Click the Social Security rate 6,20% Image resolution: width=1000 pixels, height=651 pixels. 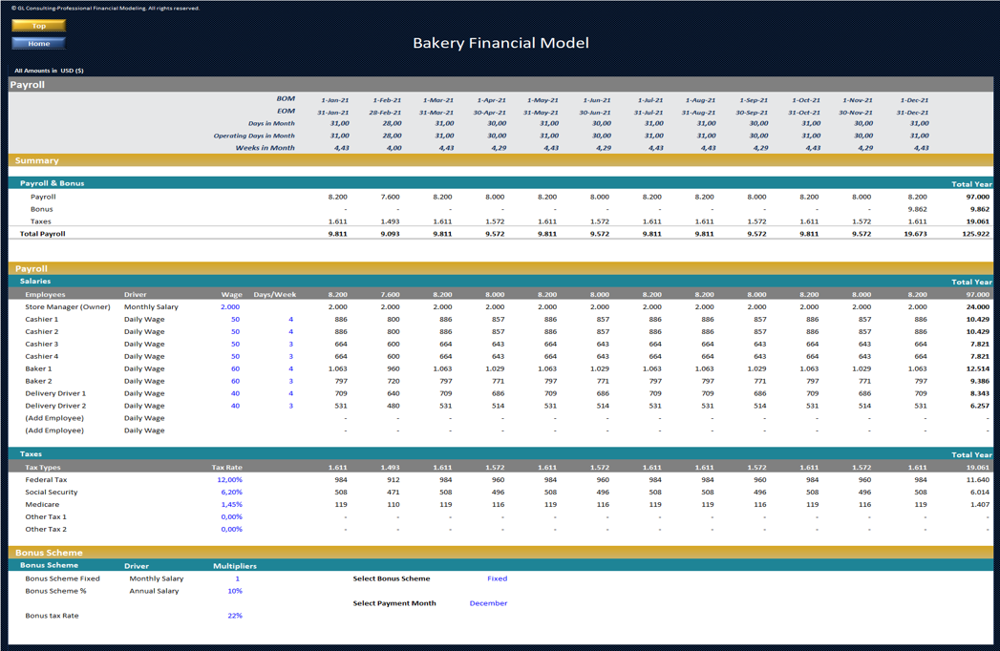231,493
